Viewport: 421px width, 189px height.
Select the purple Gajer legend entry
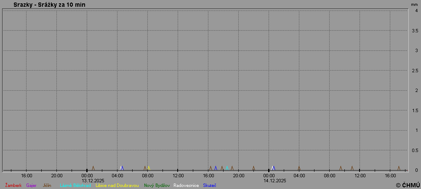click(32, 185)
